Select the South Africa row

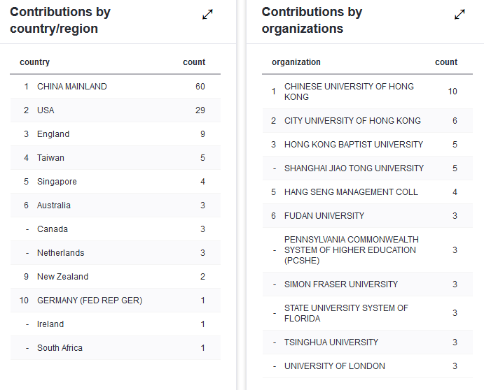60,348
